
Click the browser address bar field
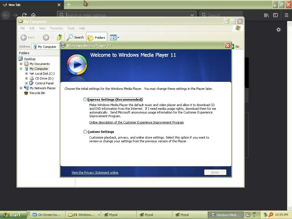tap(127, 15)
